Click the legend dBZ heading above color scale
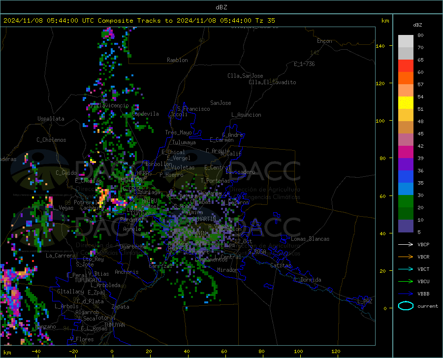443x358 pixels. coord(417,25)
